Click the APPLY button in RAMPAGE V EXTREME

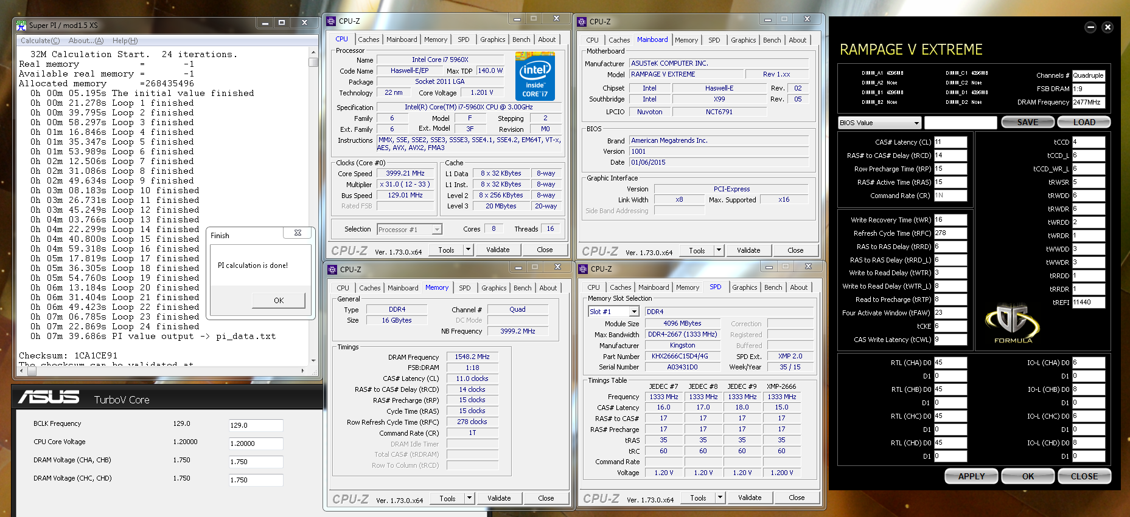coord(971,476)
